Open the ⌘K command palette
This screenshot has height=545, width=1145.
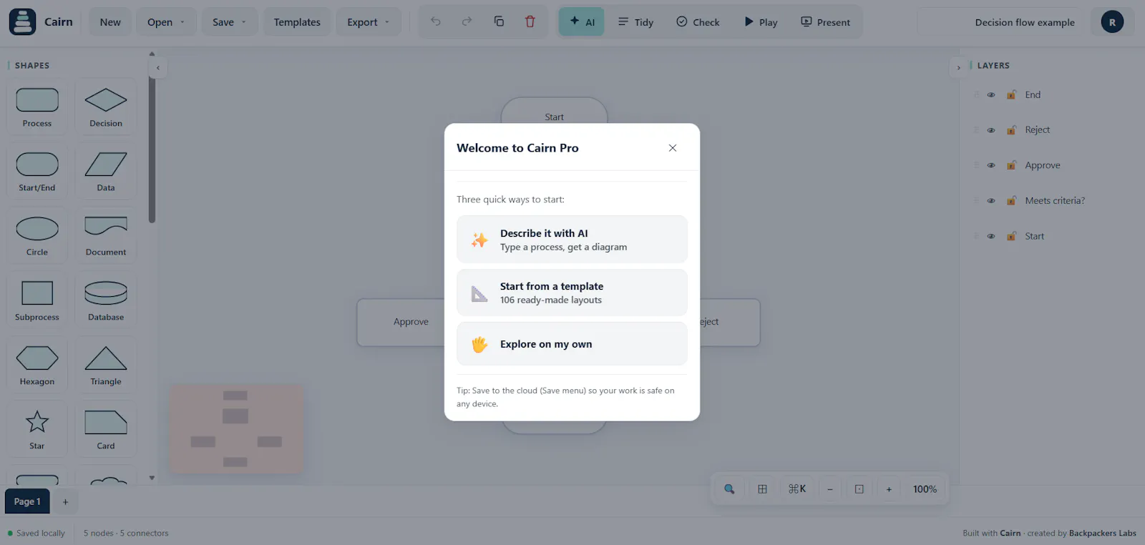click(x=797, y=489)
